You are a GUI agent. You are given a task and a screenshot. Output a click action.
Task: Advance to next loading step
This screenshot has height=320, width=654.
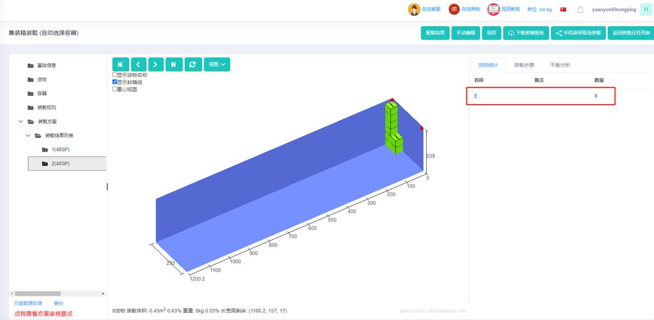click(x=156, y=64)
